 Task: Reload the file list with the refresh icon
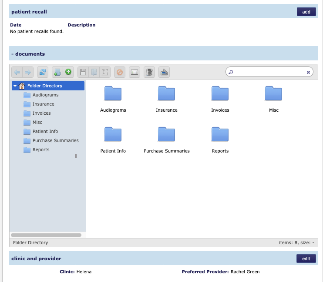43,72
